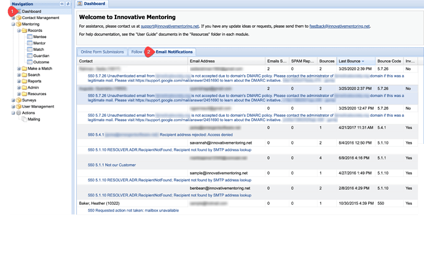Image resolution: width=424 pixels, height=255 pixels.
Task: Click the Guardian record form icon
Action: point(29,56)
